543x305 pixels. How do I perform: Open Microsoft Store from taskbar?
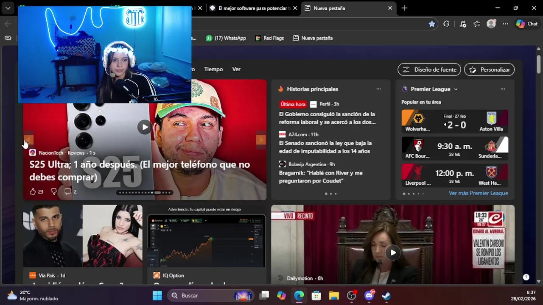point(316,295)
